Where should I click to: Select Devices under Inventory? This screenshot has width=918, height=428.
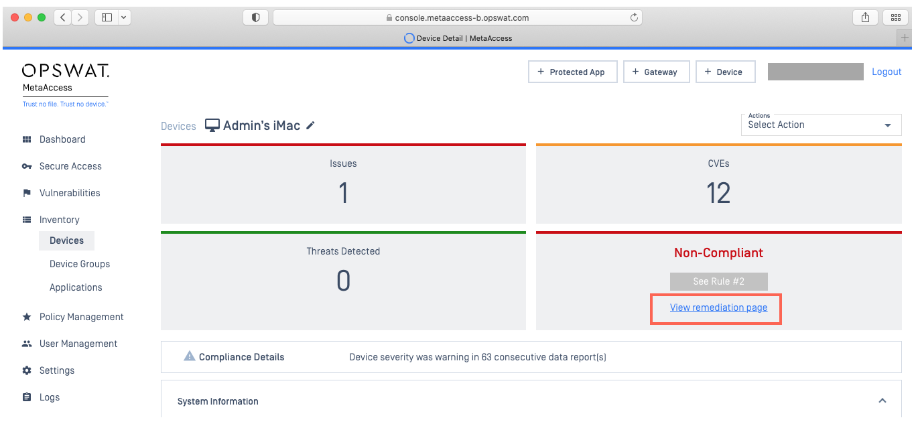click(66, 240)
